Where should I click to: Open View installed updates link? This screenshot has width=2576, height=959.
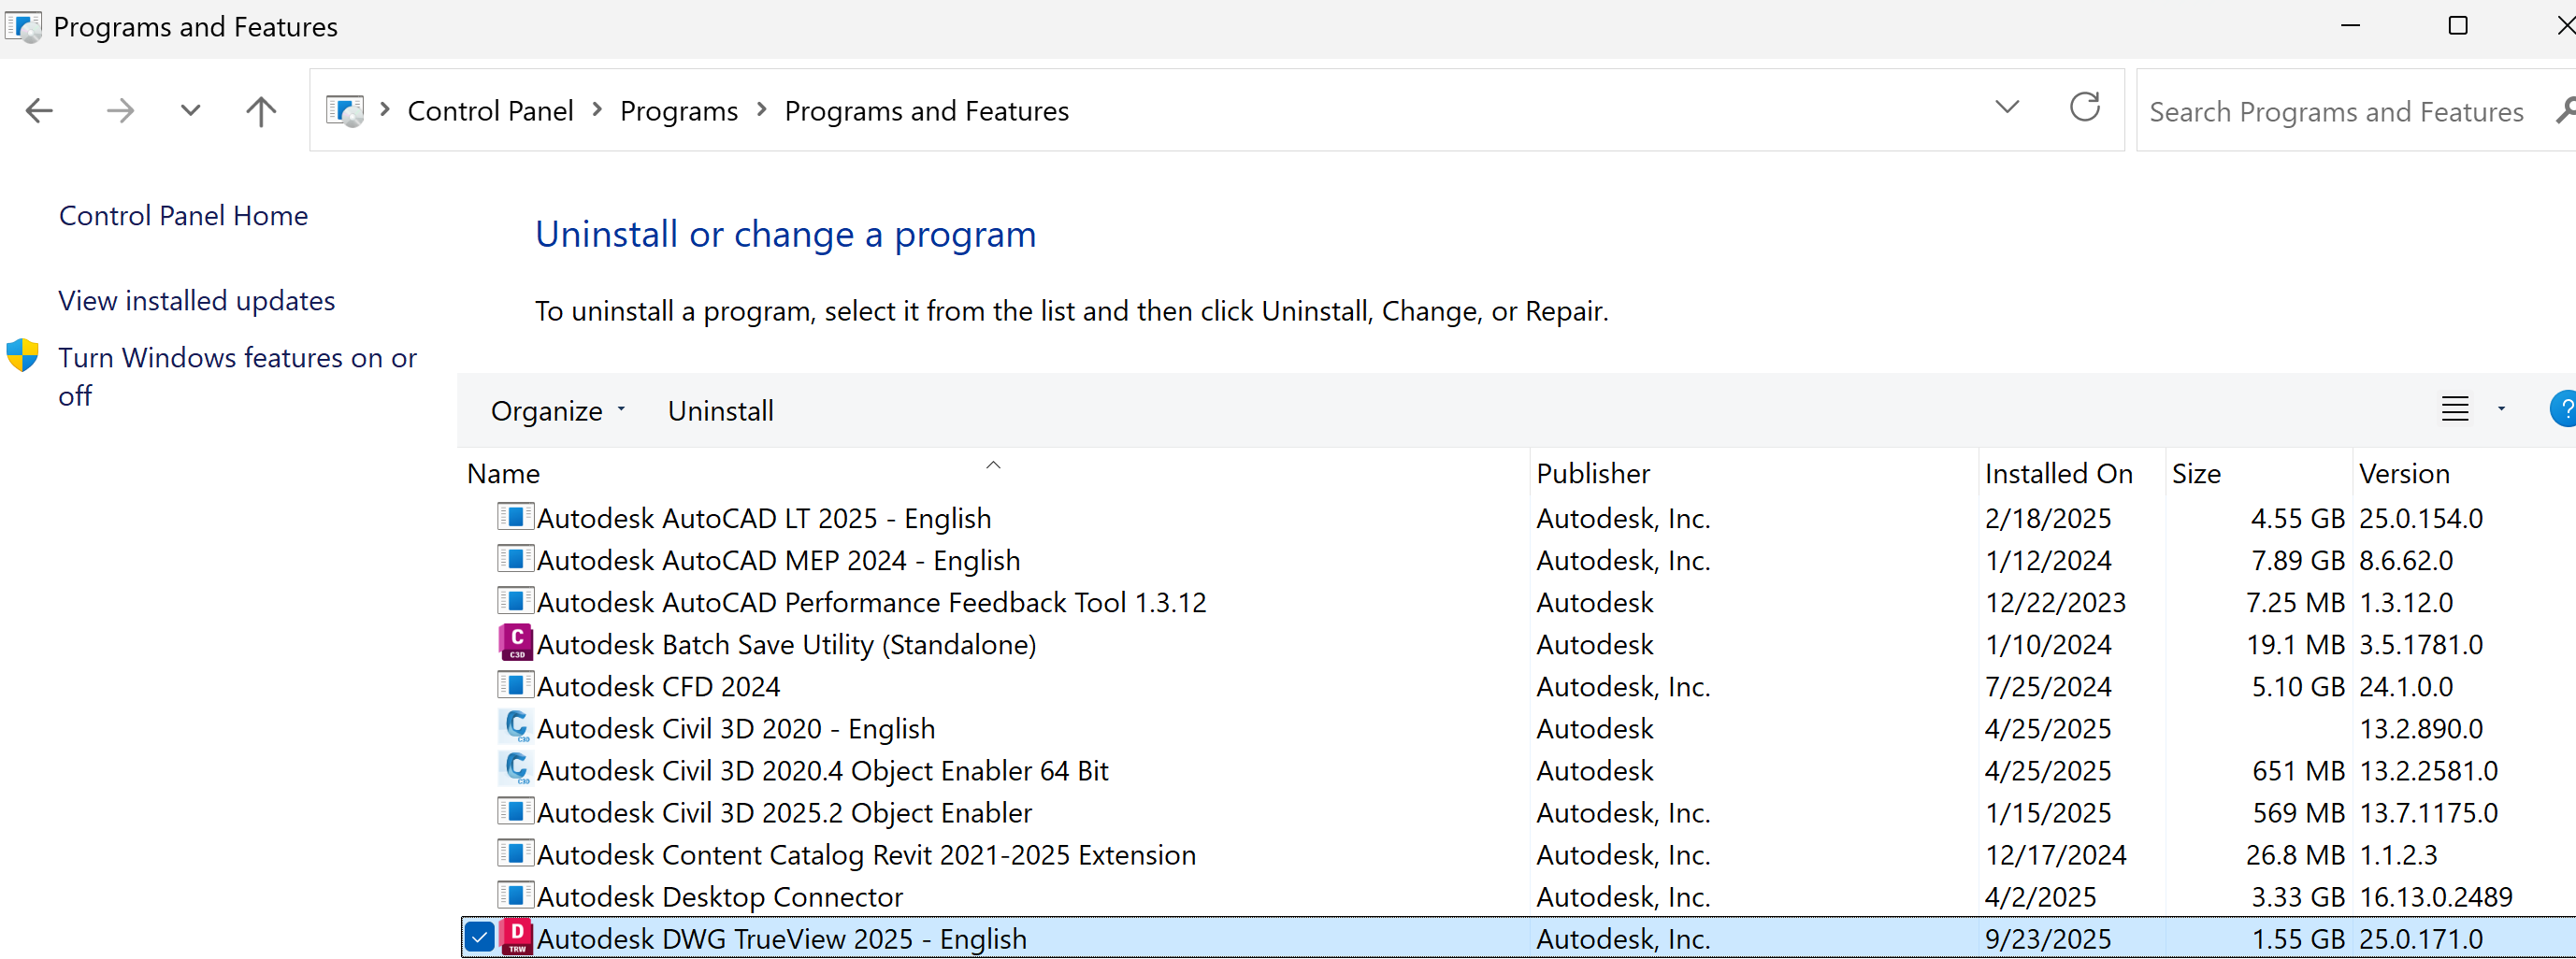coord(196,301)
